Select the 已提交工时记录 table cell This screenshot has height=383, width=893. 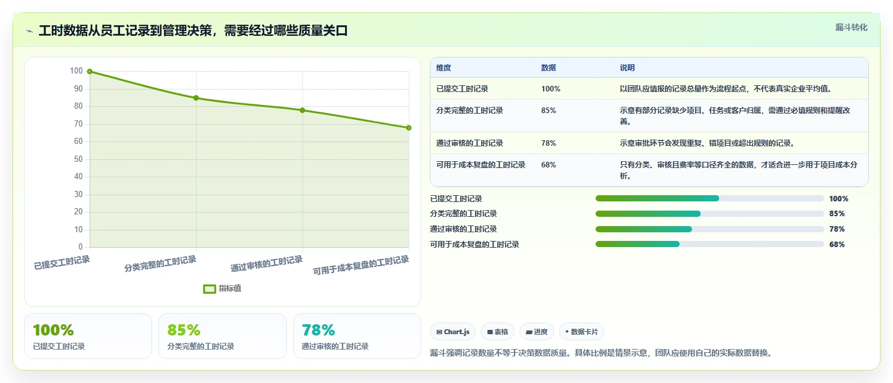point(462,89)
